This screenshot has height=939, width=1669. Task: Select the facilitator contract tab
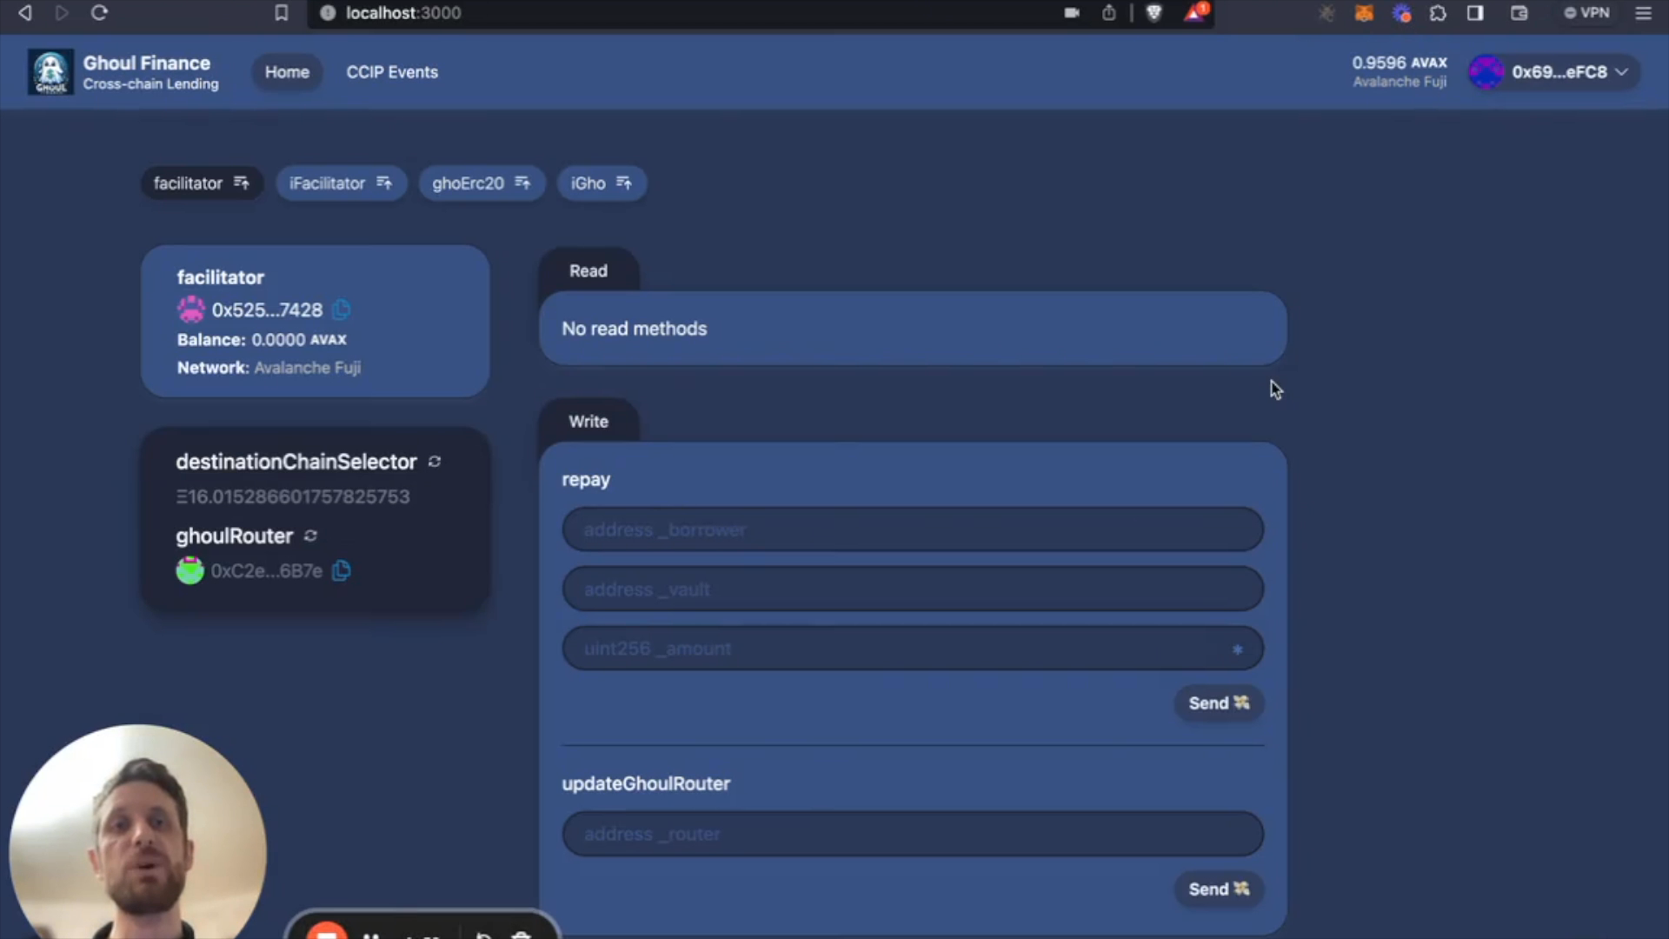(202, 183)
